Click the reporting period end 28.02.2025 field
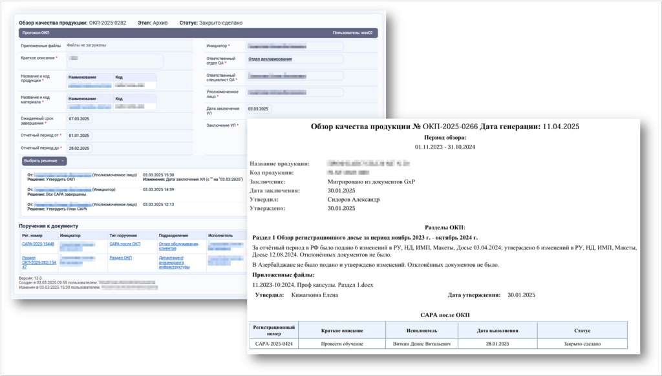 coord(80,149)
